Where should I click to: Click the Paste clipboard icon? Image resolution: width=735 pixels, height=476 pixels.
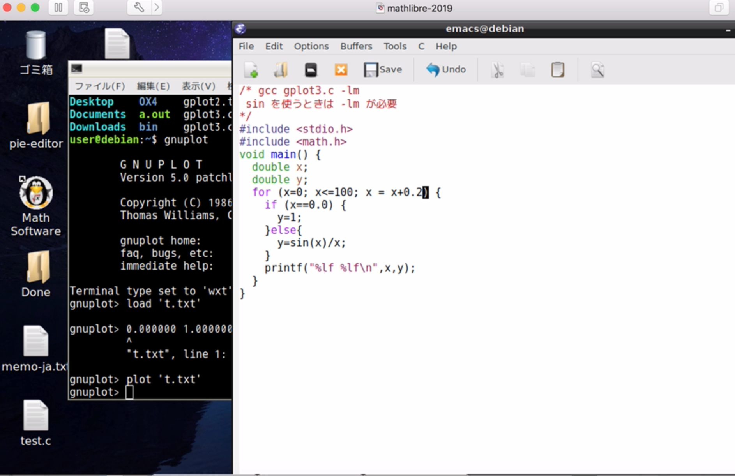[x=558, y=70]
